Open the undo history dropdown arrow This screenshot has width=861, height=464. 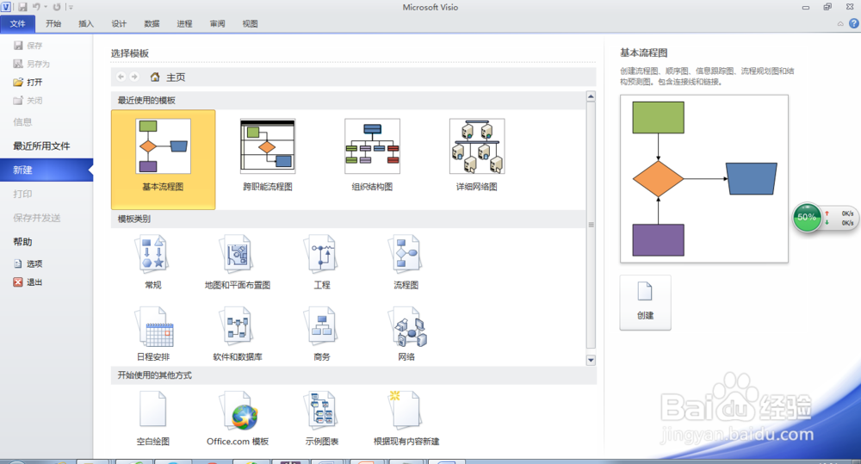click(46, 7)
